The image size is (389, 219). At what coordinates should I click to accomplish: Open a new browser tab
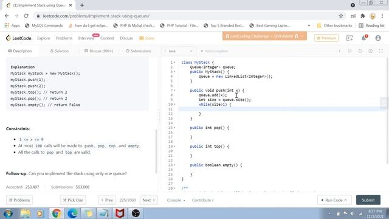[x=82, y=5]
